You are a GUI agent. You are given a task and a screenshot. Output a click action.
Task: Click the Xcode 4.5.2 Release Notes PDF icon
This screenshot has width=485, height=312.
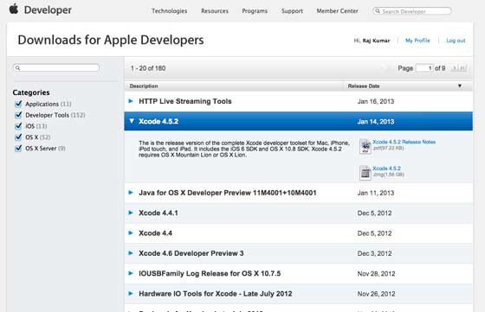click(365, 146)
